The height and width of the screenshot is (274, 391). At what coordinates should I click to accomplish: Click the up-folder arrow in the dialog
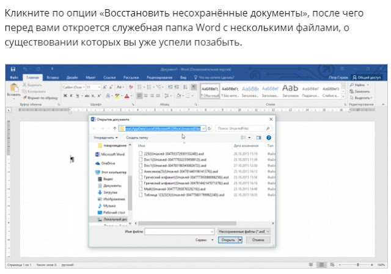click(114, 129)
